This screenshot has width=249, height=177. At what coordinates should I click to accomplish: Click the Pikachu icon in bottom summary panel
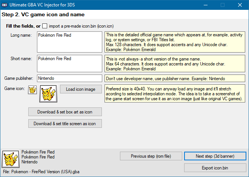(x=11, y=159)
